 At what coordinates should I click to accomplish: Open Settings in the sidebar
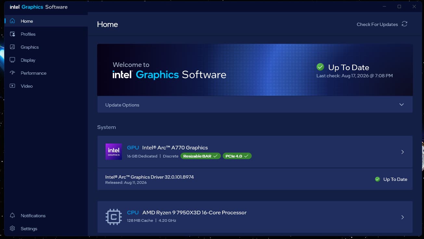click(46, 229)
